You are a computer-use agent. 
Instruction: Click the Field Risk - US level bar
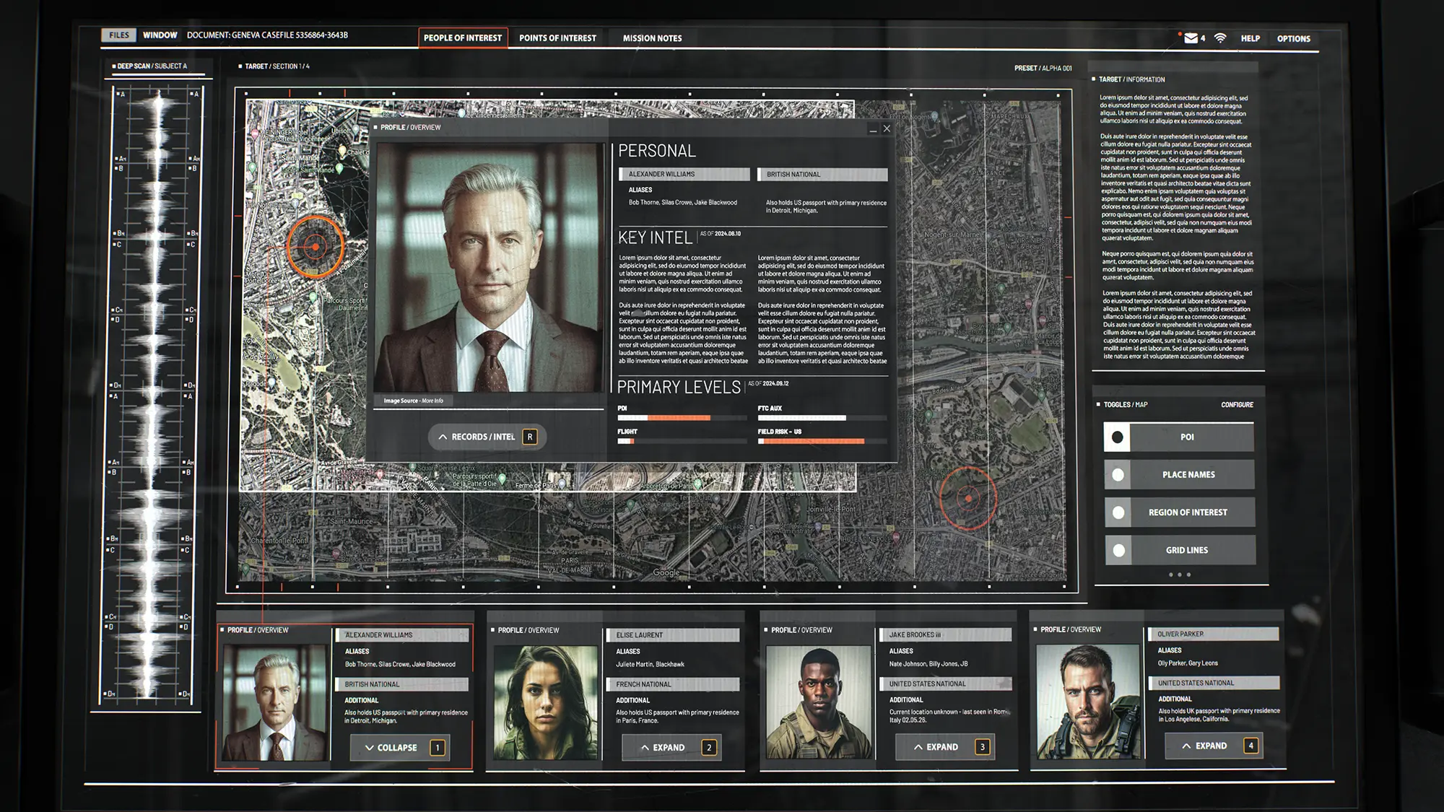(822, 441)
